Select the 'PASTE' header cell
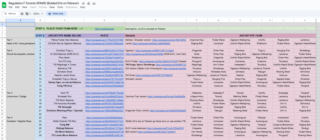The width and height of the screenshot is (320, 140). tap(104, 35)
